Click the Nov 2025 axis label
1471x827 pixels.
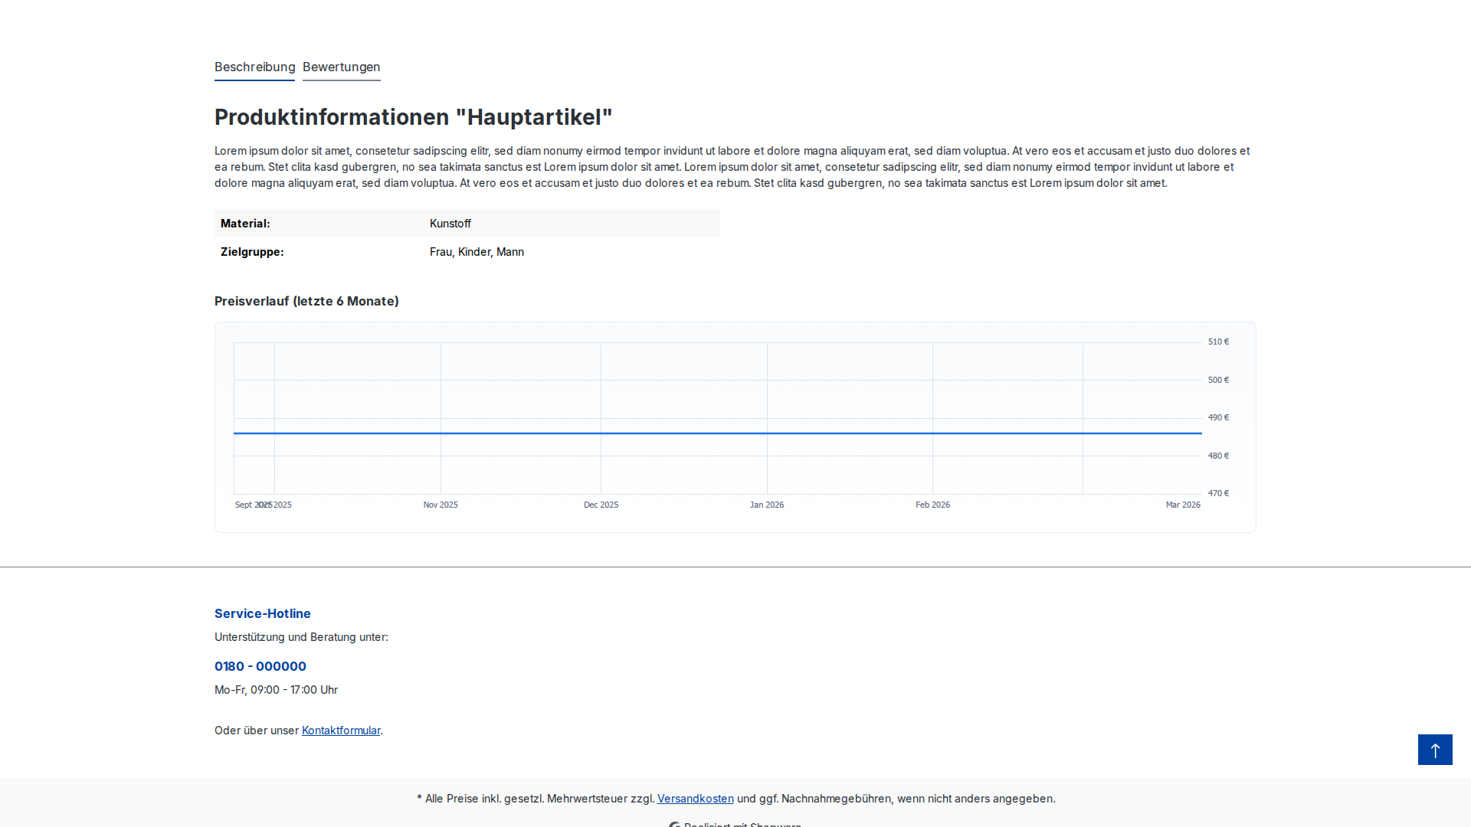click(441, 505)
